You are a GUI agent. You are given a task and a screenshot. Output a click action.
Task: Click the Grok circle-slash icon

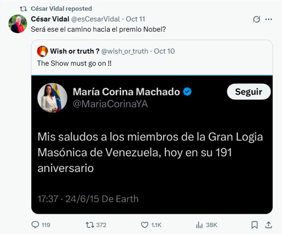click(256, 19)
